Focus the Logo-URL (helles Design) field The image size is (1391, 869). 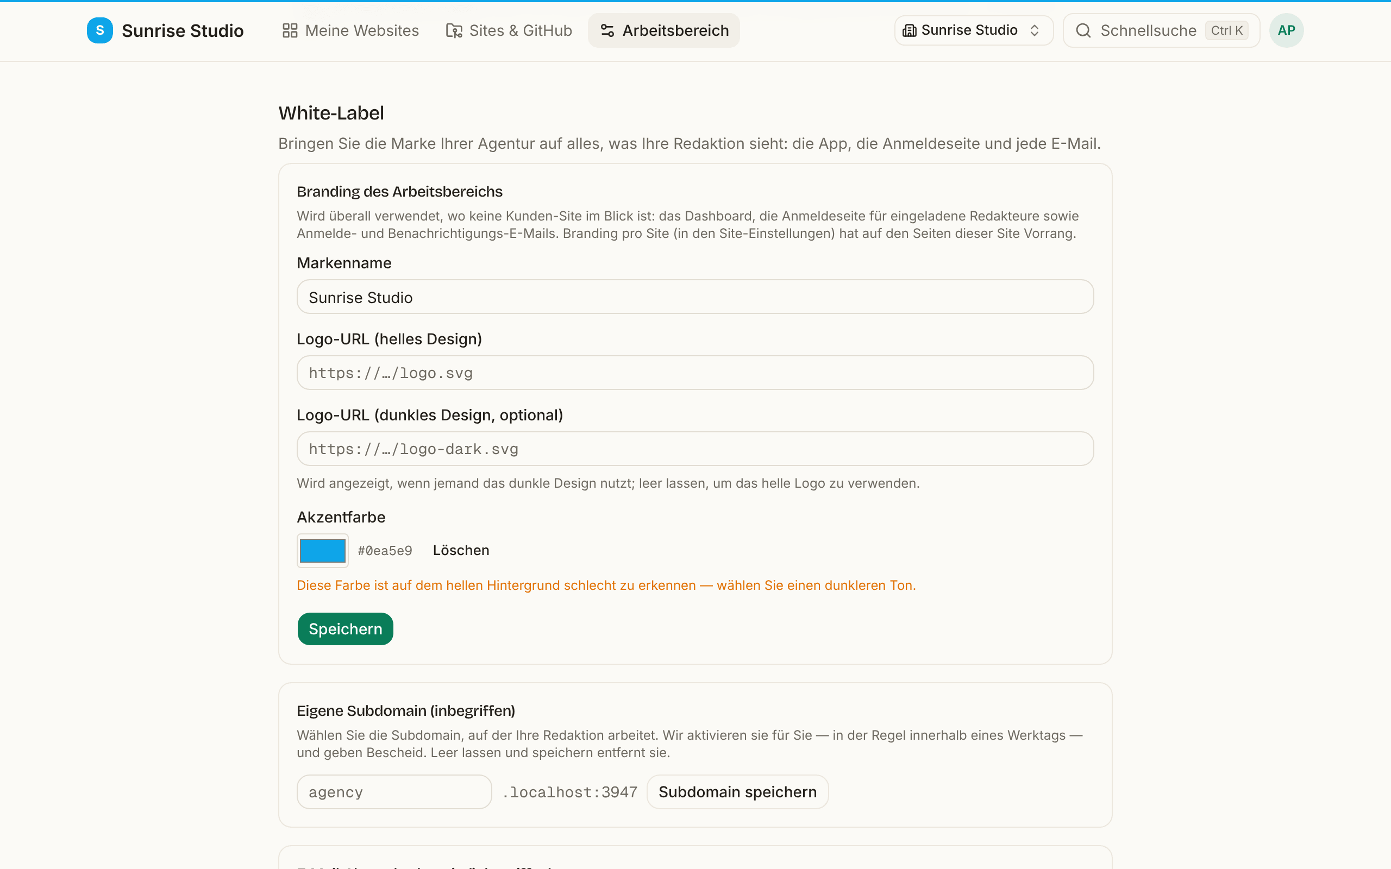(x=695, y=373)
